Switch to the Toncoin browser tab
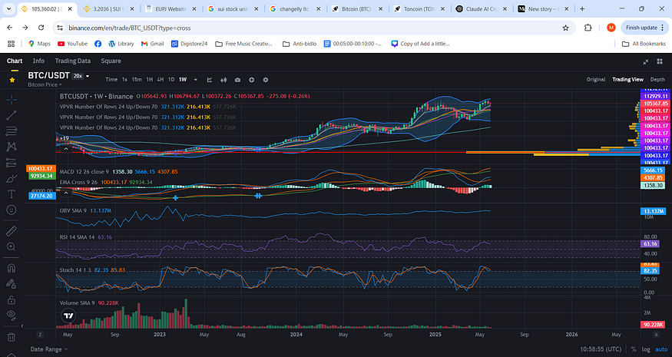 419,8
